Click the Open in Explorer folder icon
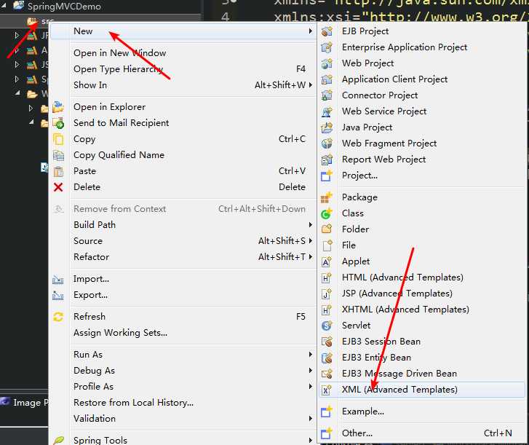The width and height of the screenshot is (529, 445). [x=58, y=107]
